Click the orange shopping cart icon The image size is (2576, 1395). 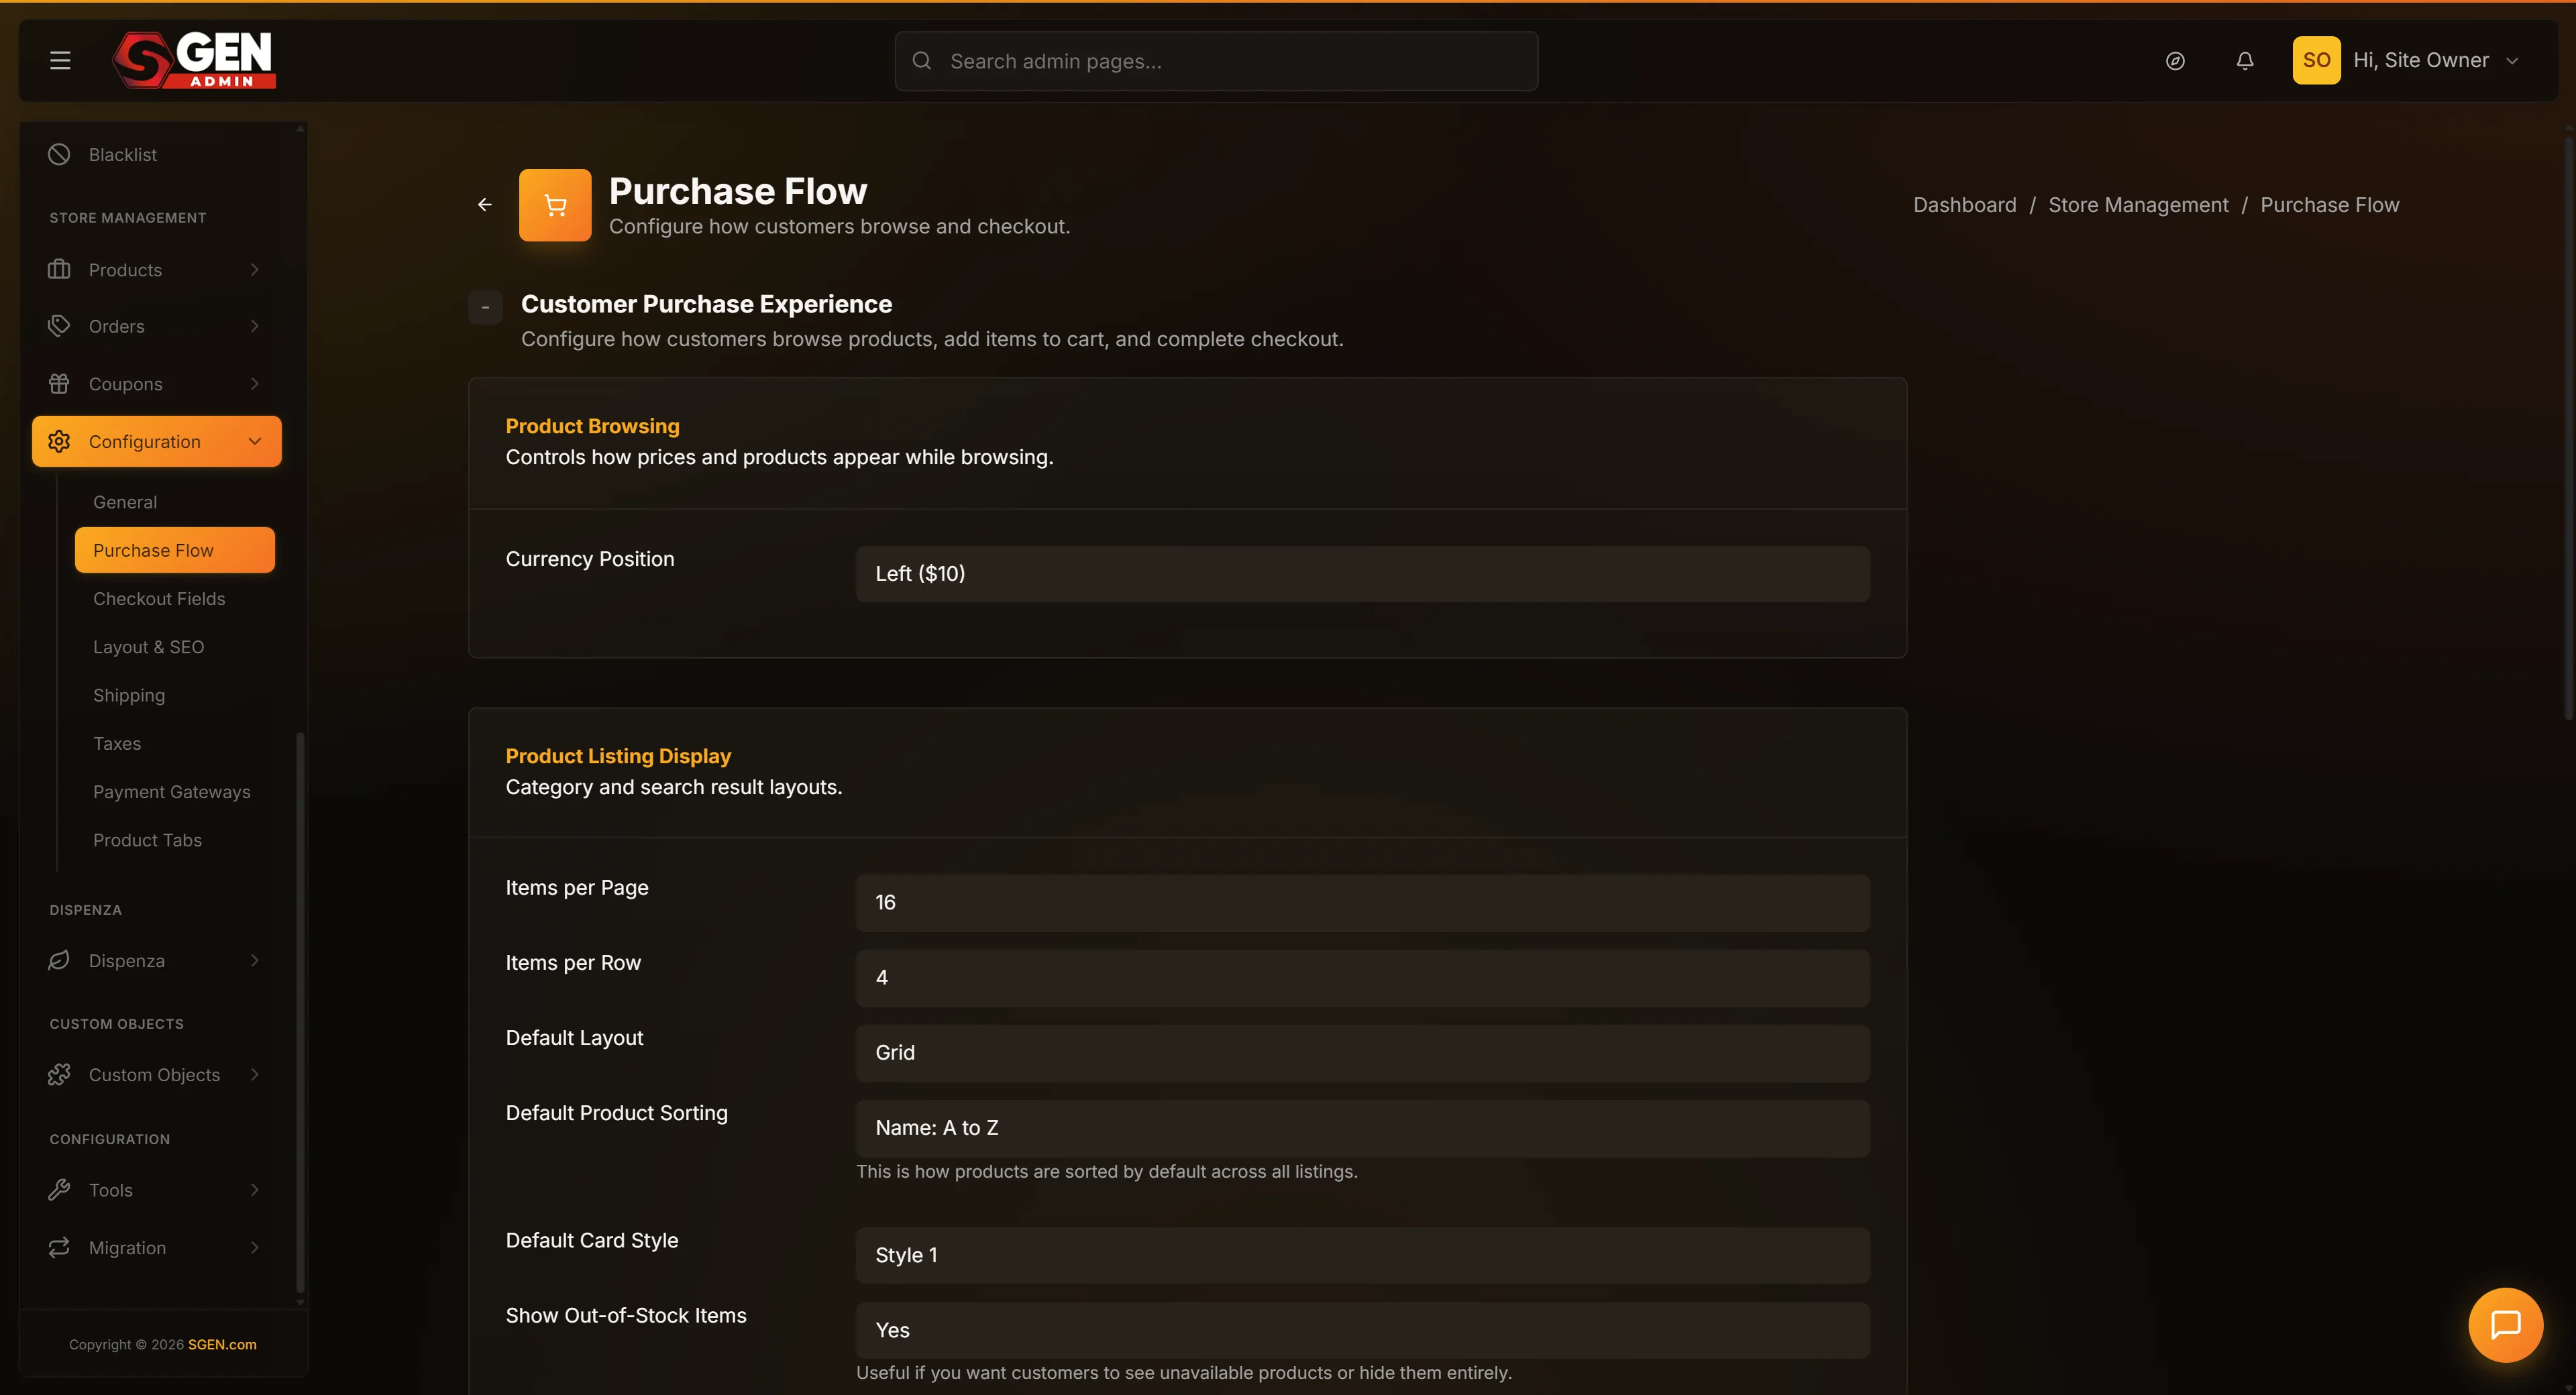tap(555, 205)
